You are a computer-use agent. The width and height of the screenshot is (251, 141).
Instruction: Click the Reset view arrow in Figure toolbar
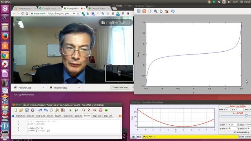pos(173,11)
